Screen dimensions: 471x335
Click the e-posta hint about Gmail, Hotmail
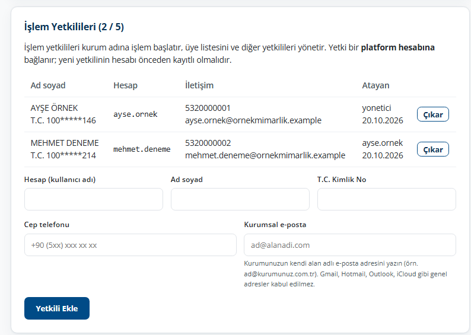[345, 274]
